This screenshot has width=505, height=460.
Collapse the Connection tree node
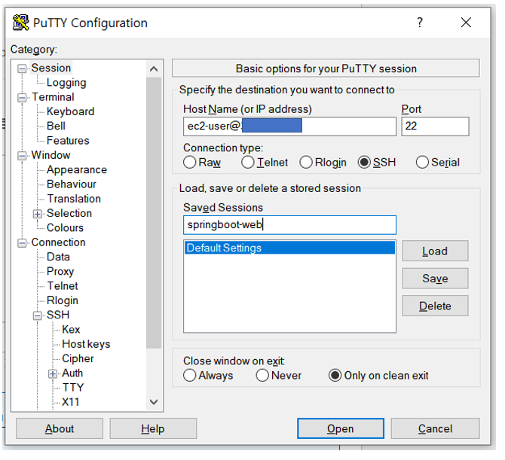[22, 243]
